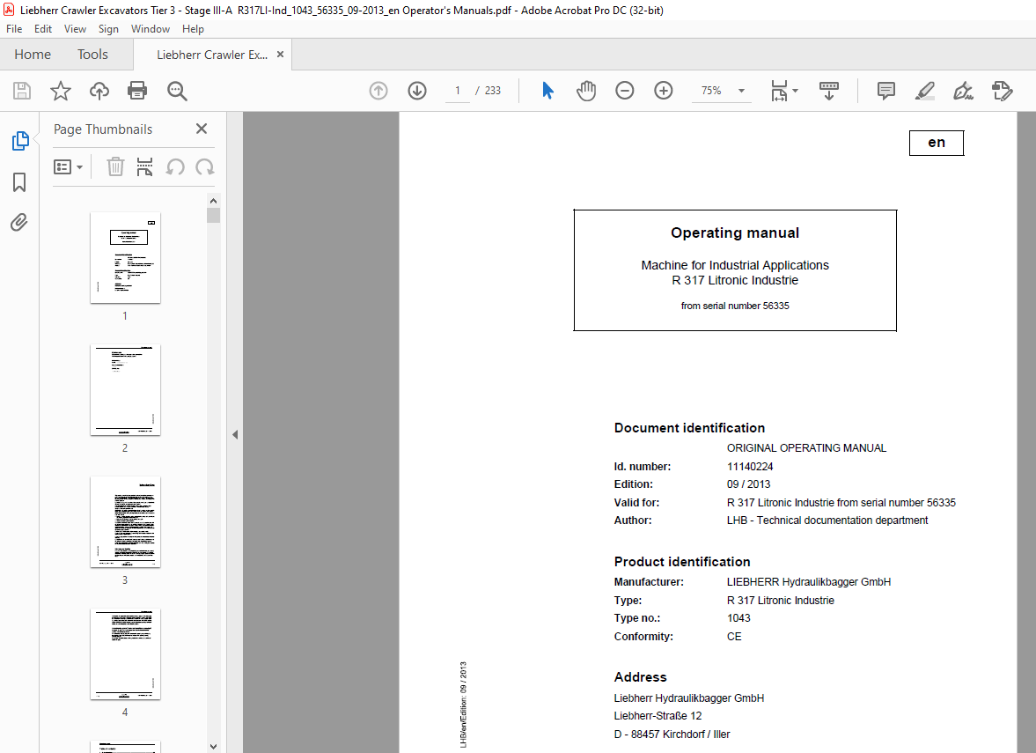Screen dimensions: 1036x753
Task: Open Attachments paperclip panel
Action: [x=19, y=222]
